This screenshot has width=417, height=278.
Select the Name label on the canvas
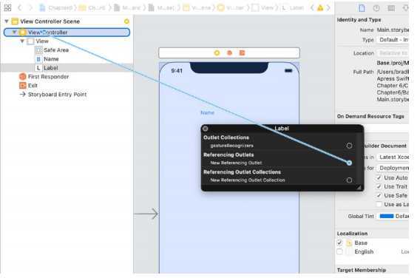coord(208,113)
